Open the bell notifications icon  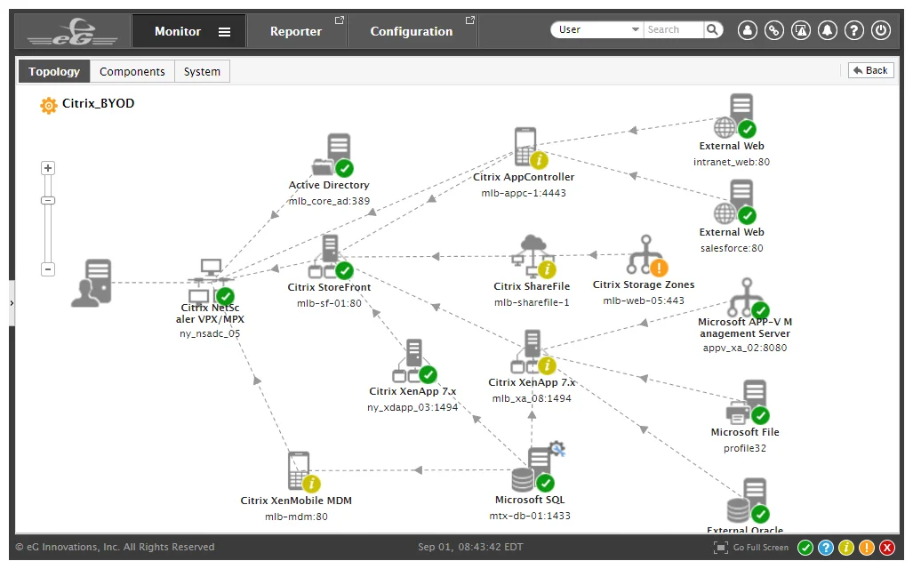pyautogui.click(x=828, y=30)
